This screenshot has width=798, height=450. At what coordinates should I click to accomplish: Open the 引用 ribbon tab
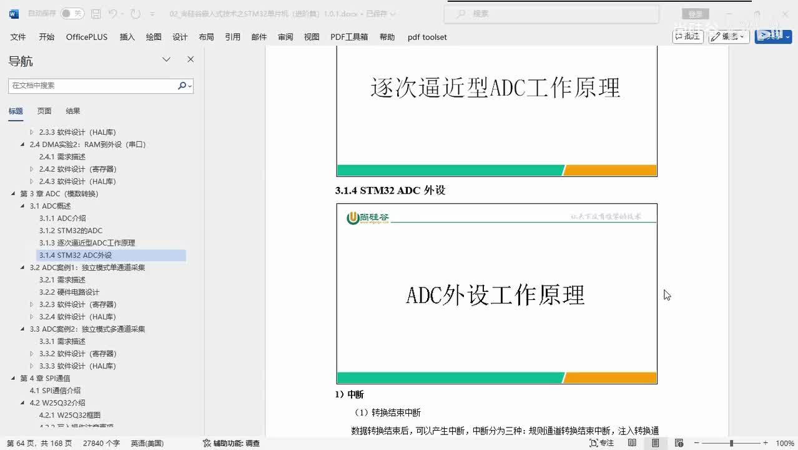click(x=233, y=37)
